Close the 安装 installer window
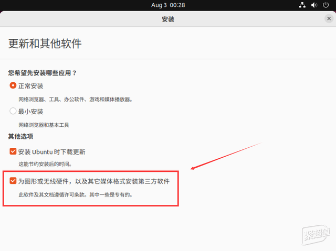 (x=329, y=18)
